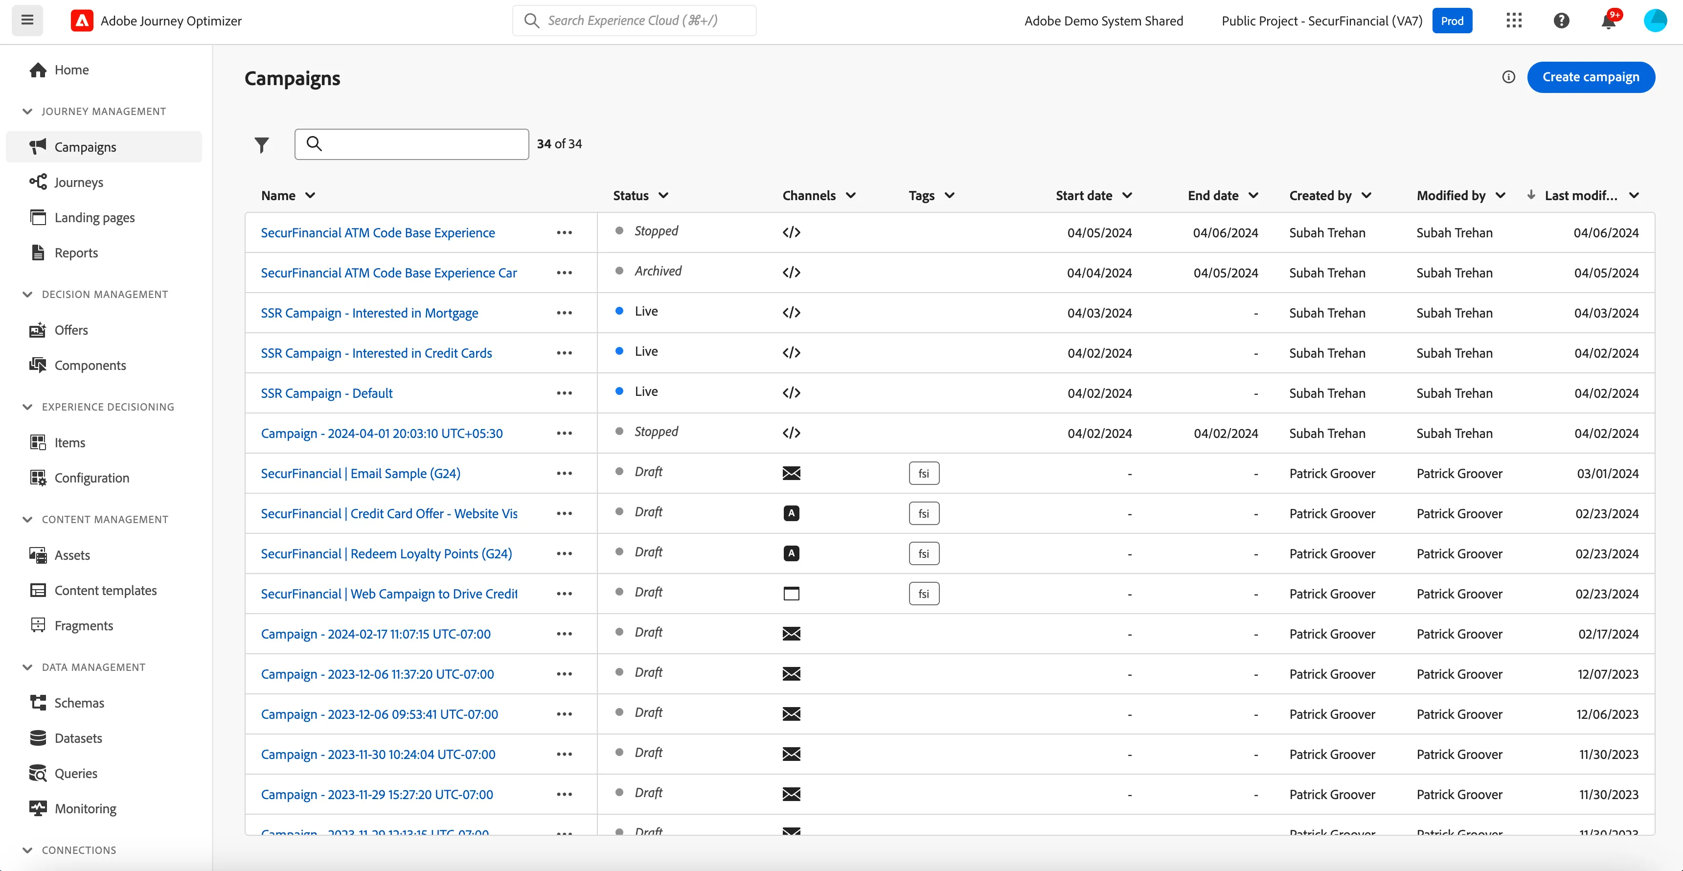The height and width of the screenshot is (871, 1683).
Task: Click the web channel icon for SecurFinancial | Web Campaign row
Action: [791, 594]
